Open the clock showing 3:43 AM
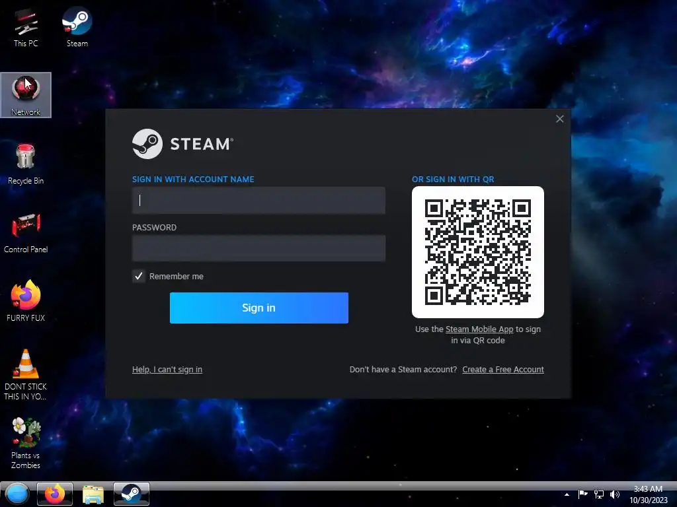This screenshot has width=677, height=507. (x=648, y=494)
